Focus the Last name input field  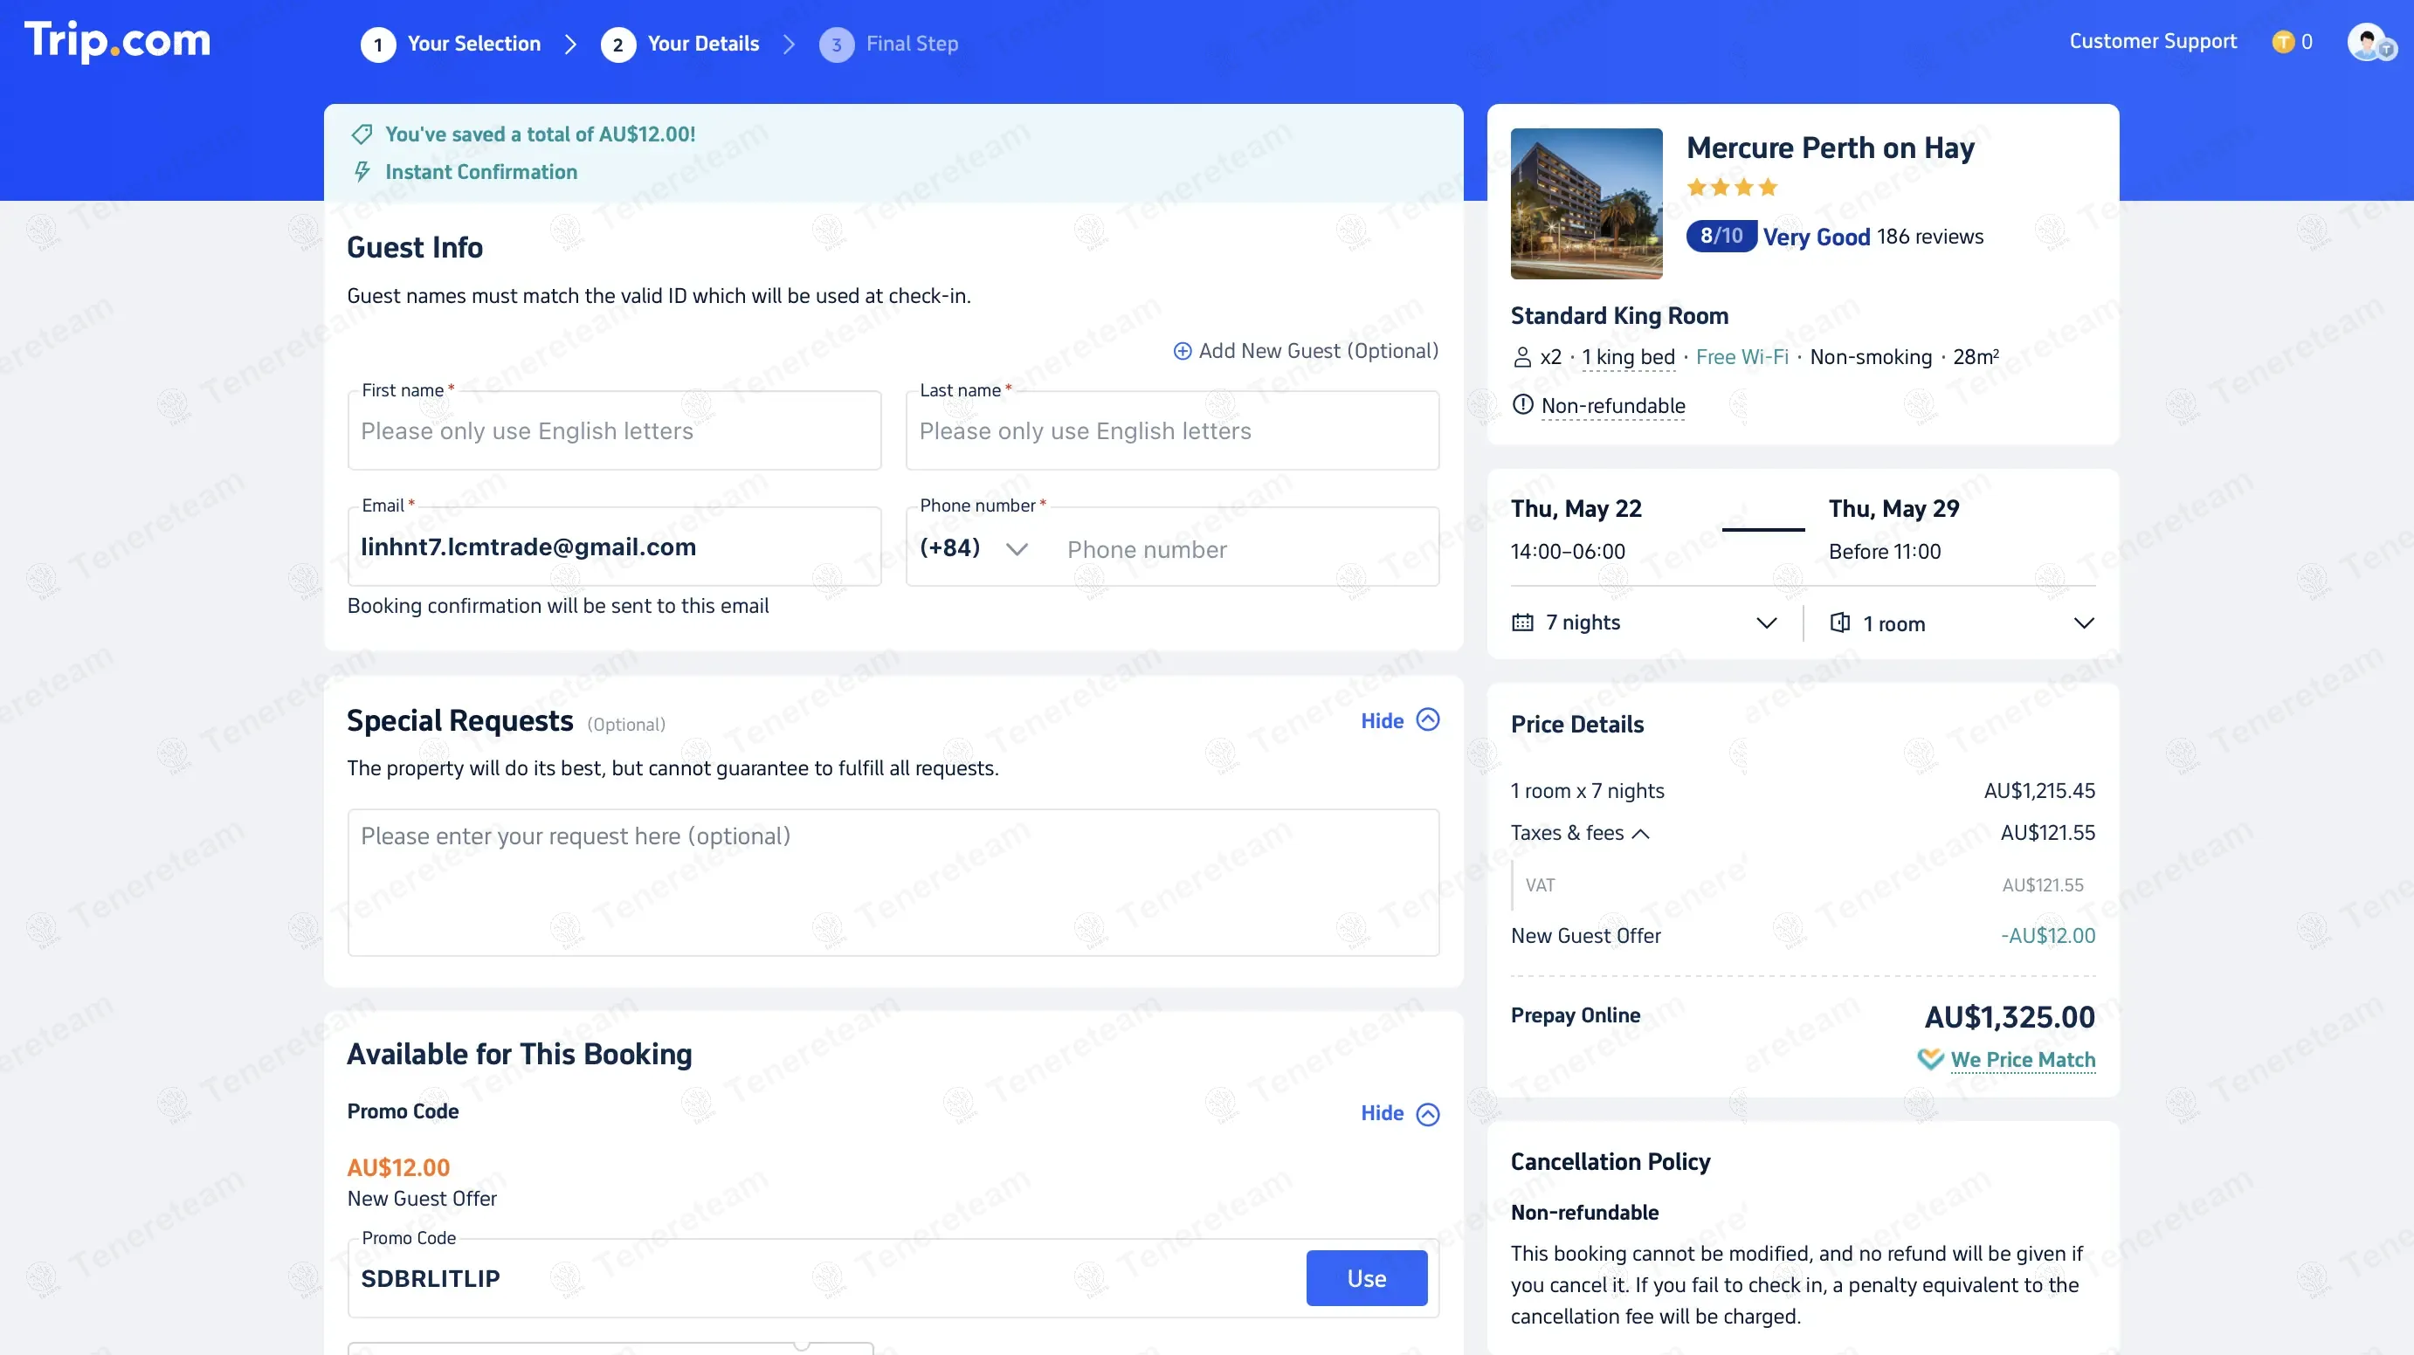1172,431
